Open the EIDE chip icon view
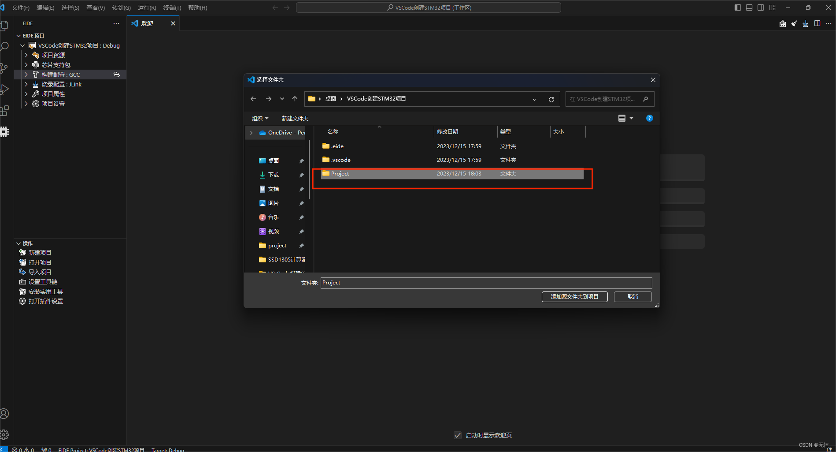The image size is (836, 452). (4, 132)
